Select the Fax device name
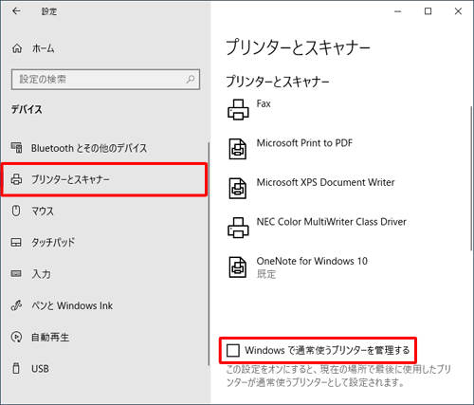 (264, 103)
